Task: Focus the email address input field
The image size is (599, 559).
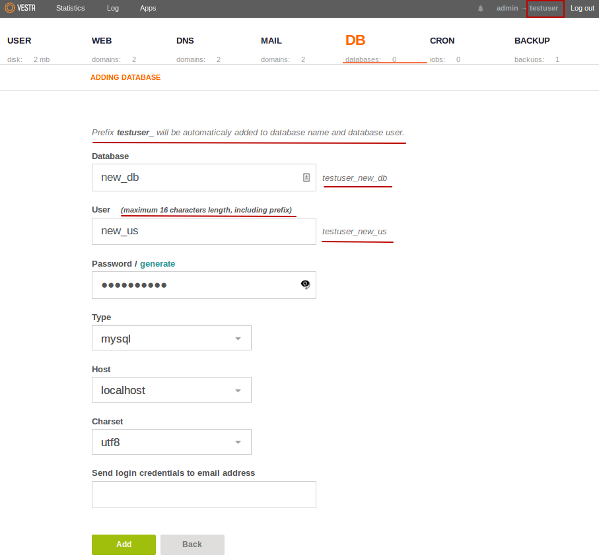Action: [203, 494]
